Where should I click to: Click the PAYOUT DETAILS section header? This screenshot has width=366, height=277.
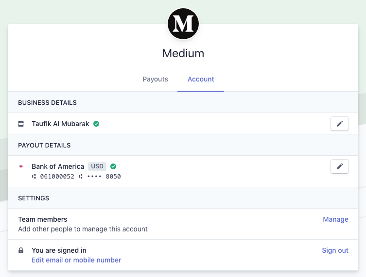[44, 146]
